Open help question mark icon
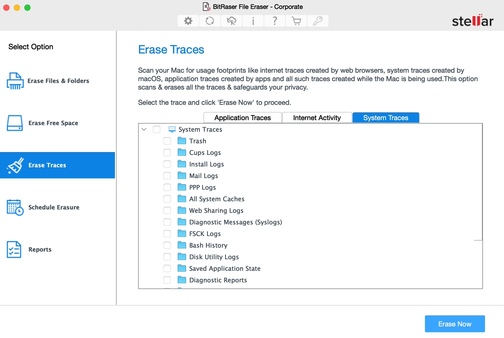The width and height of the screenshot is (504, 338). point(275,21)
